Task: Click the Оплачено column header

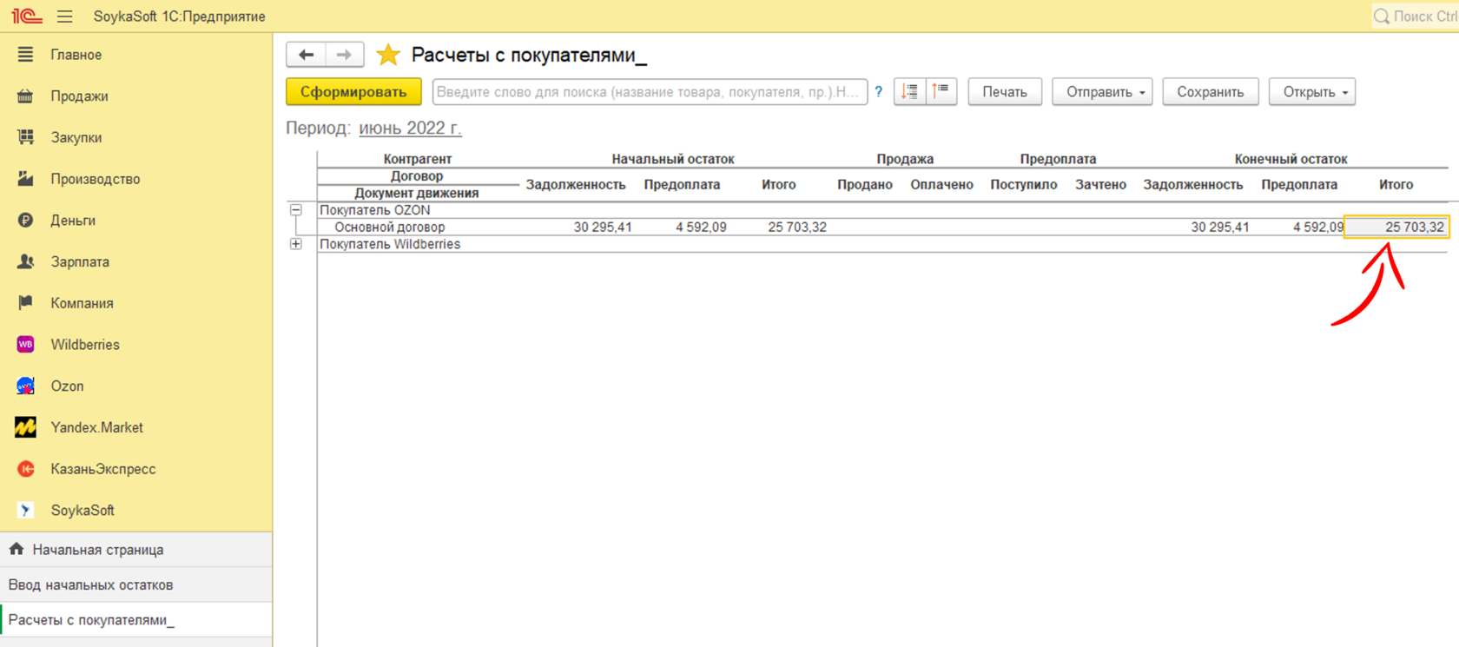Action: pyautogui.click(x=941, y=185)
